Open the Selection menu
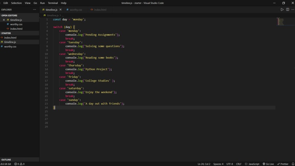295x166 pixels. pos(16,3)
